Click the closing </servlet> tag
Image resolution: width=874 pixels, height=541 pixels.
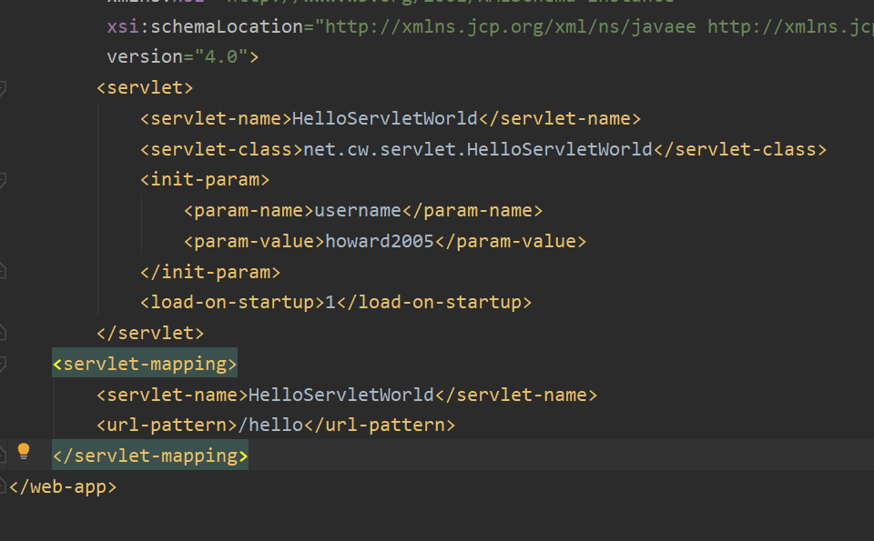(150, 333)
